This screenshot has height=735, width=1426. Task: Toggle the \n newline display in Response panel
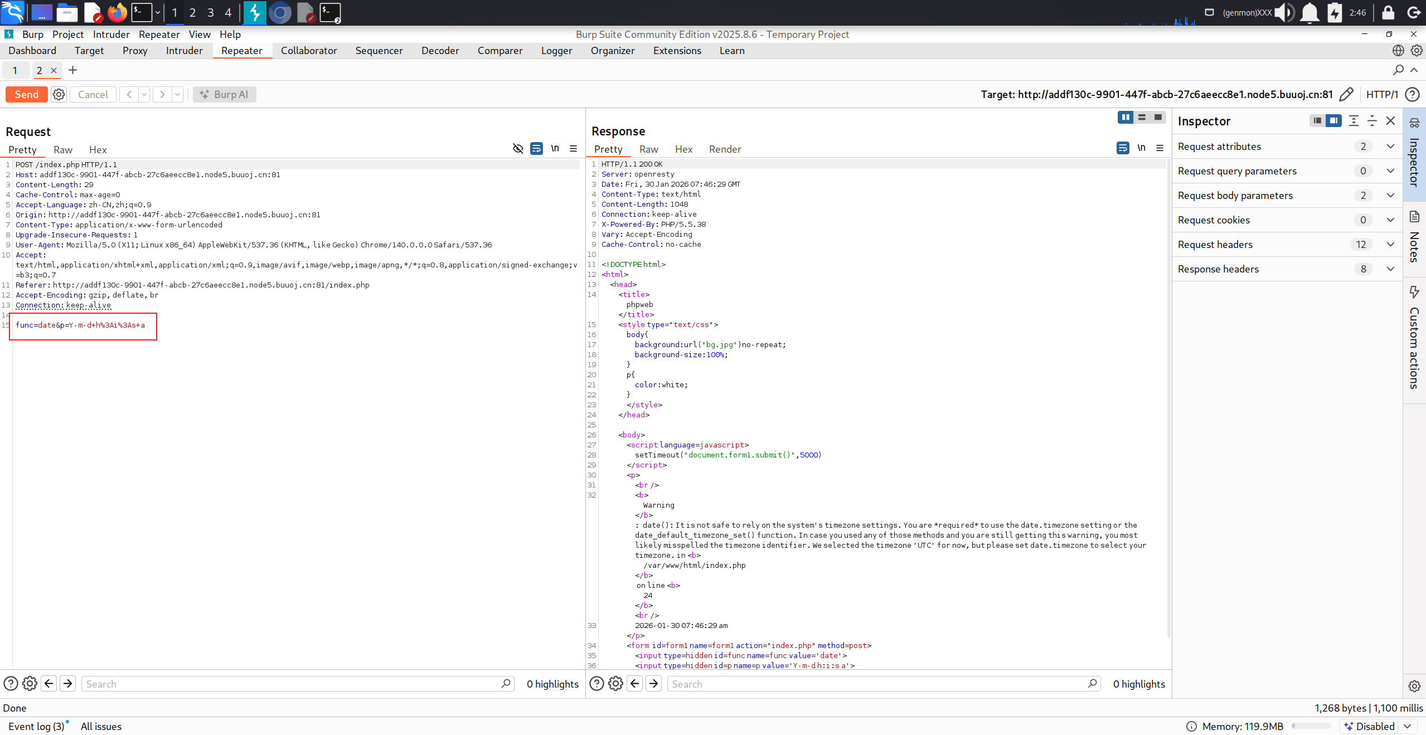tap(1141, 148)
